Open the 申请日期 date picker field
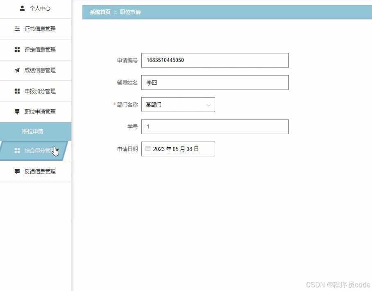 tap(178, 149)
